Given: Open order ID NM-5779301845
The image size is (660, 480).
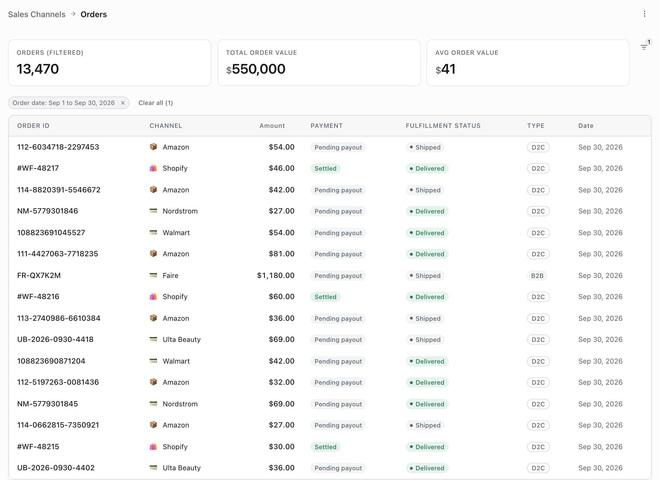Looking at the screenshot, I should 48,404.
